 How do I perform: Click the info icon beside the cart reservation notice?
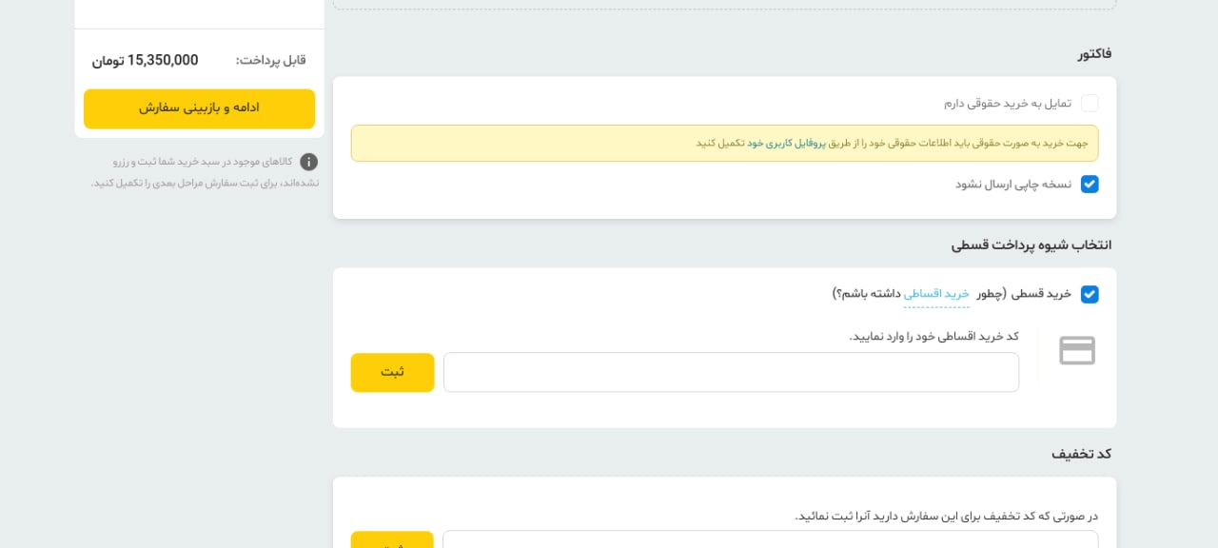point(308,162)
